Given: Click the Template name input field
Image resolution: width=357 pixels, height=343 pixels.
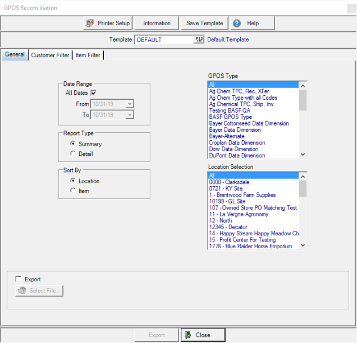Looking at the screenshot, I should [x=164, y=40].
